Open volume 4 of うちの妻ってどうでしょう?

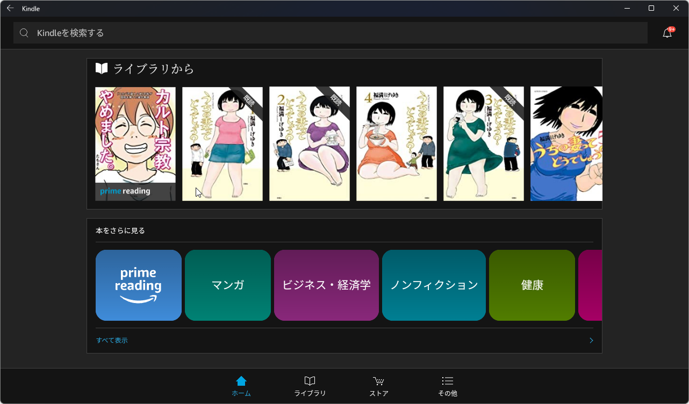(x=396, y=143)
